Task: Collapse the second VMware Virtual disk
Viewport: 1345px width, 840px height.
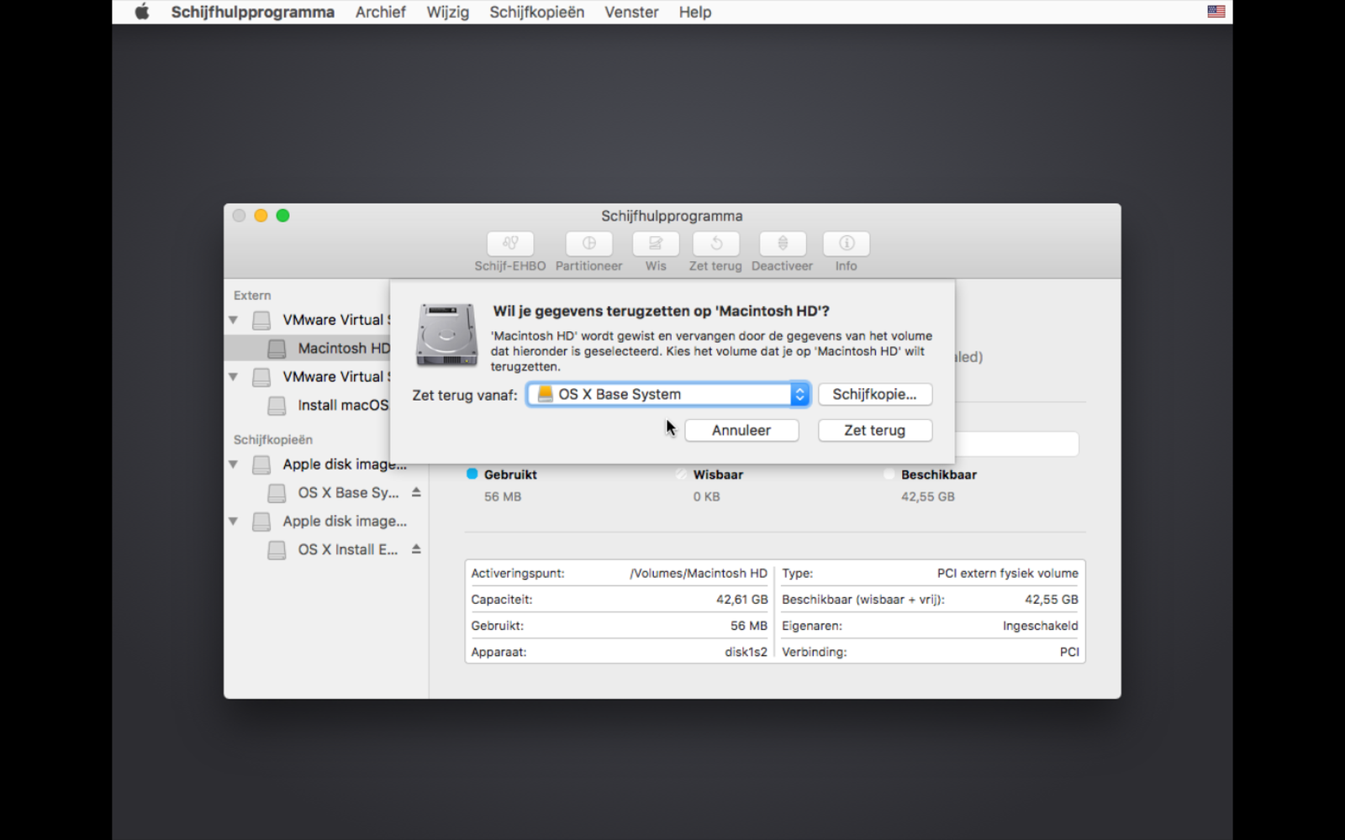Action: click(234, 377)
